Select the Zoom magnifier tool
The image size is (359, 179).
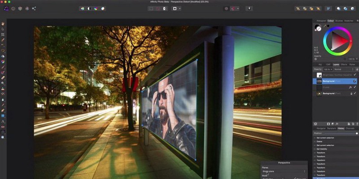(3, 137)
